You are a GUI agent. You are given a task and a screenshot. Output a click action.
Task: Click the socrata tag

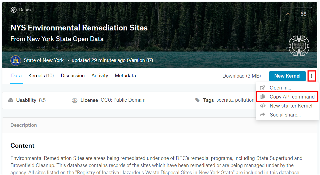(x=224, y=100)
